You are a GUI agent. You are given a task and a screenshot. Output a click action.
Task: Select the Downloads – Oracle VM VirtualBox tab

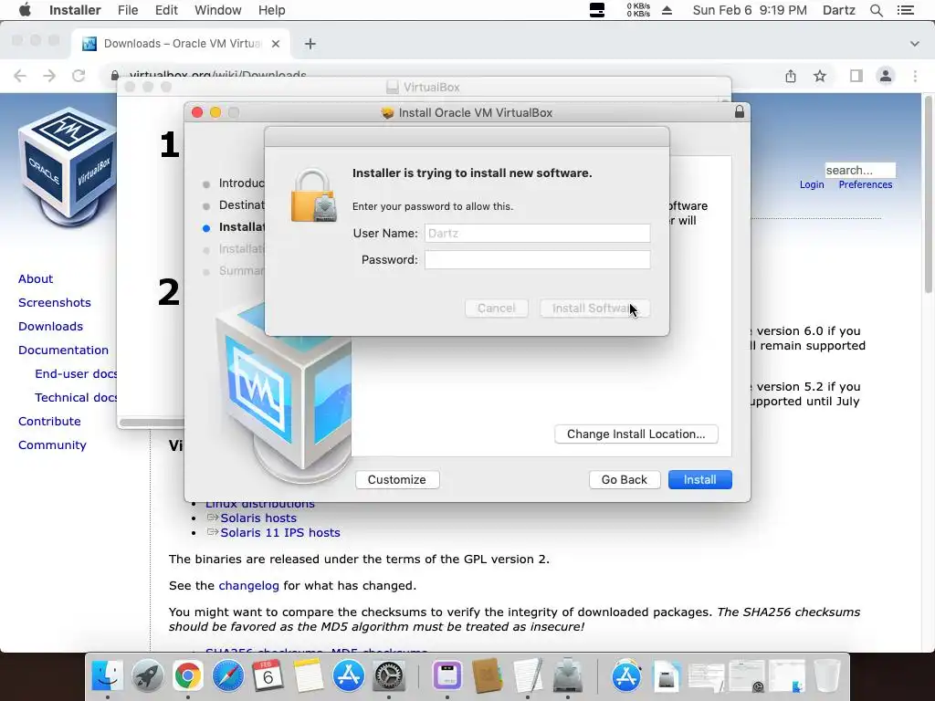pos(182,44)
